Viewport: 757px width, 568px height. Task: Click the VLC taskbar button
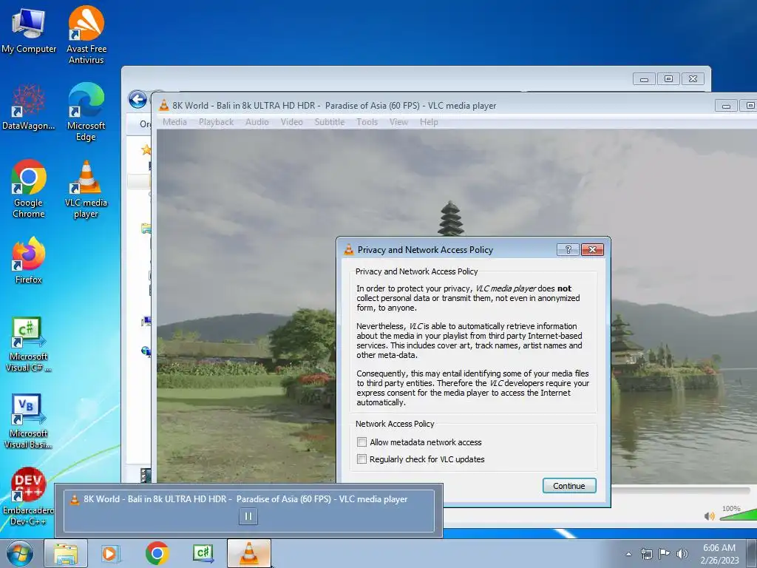(x=249, y=553)
